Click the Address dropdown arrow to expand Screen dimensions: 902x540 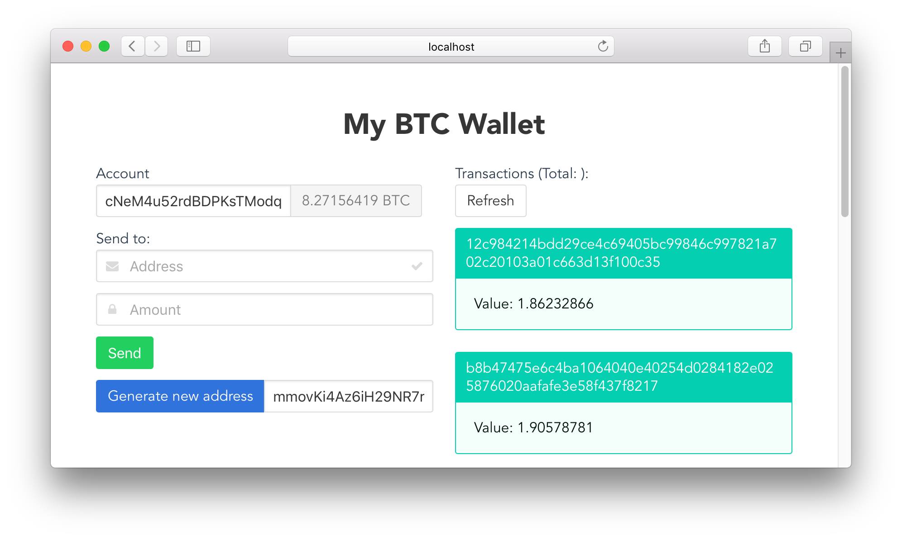coord(417,265)
